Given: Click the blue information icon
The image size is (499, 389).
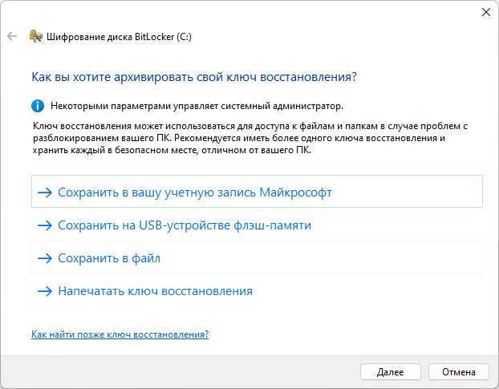Looking at the screenshot, I should click(x=38, y=106).
